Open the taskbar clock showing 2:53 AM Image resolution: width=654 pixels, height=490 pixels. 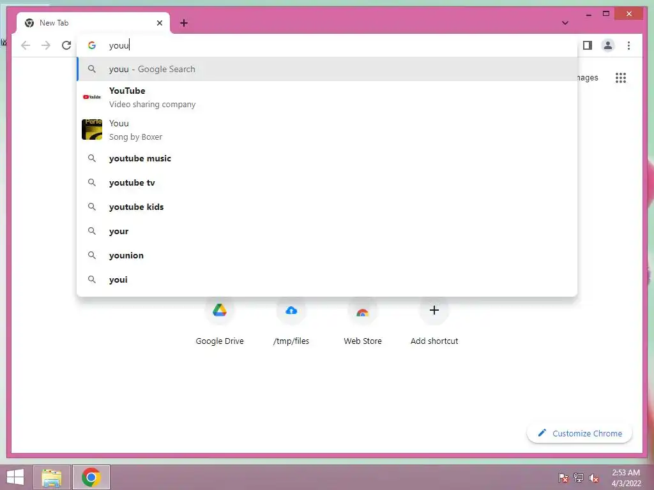point(626,477)
